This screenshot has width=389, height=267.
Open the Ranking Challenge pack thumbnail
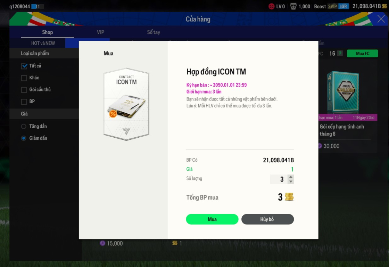pyautogui.click(x=343, y=92)
